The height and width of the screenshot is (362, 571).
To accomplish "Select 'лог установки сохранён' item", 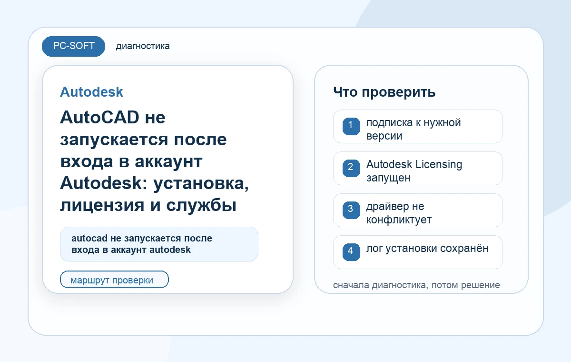I will (418, 252).
